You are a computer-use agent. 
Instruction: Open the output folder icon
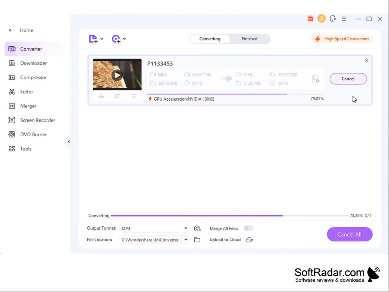click(x=197, y=240)
